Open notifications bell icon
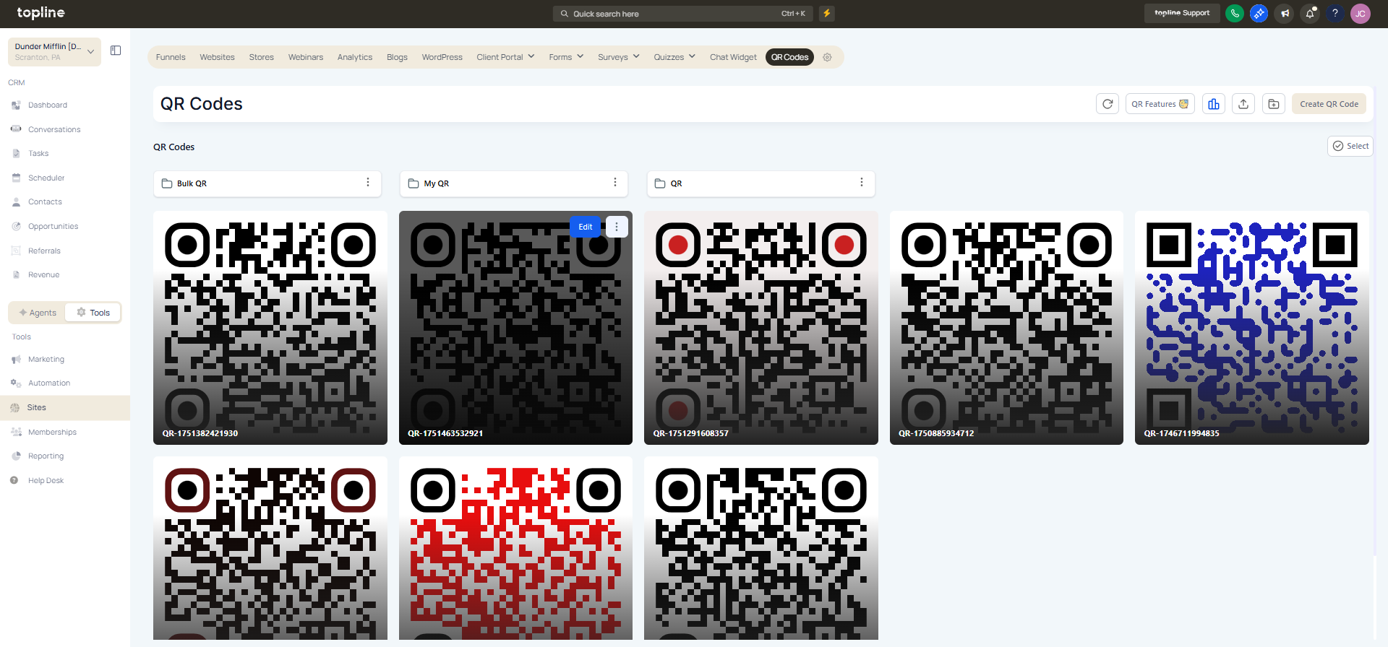This screenshot has height=647, width=1388. click(1310, 13)
